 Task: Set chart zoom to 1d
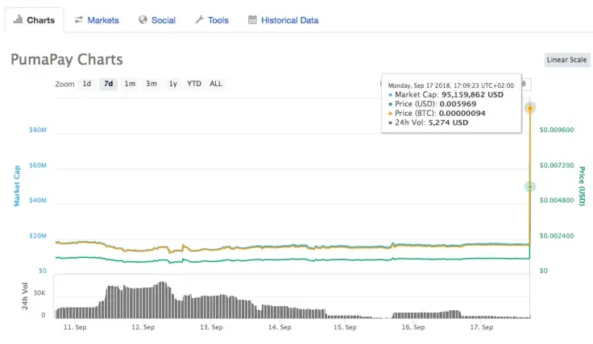87,84
